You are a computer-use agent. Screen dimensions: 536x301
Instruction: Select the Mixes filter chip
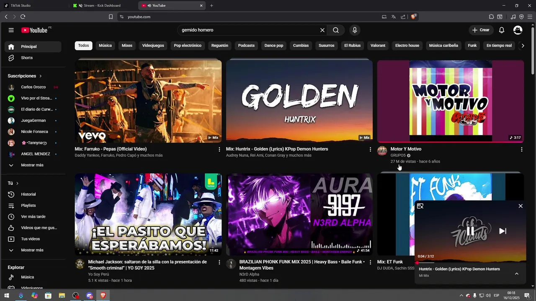click(127, 46)
